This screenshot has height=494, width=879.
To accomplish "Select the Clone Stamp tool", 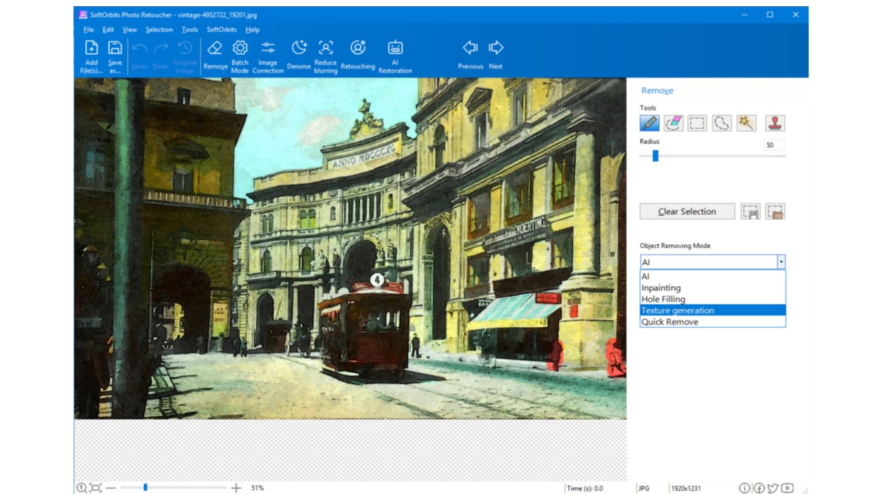I will coord(775,123).
